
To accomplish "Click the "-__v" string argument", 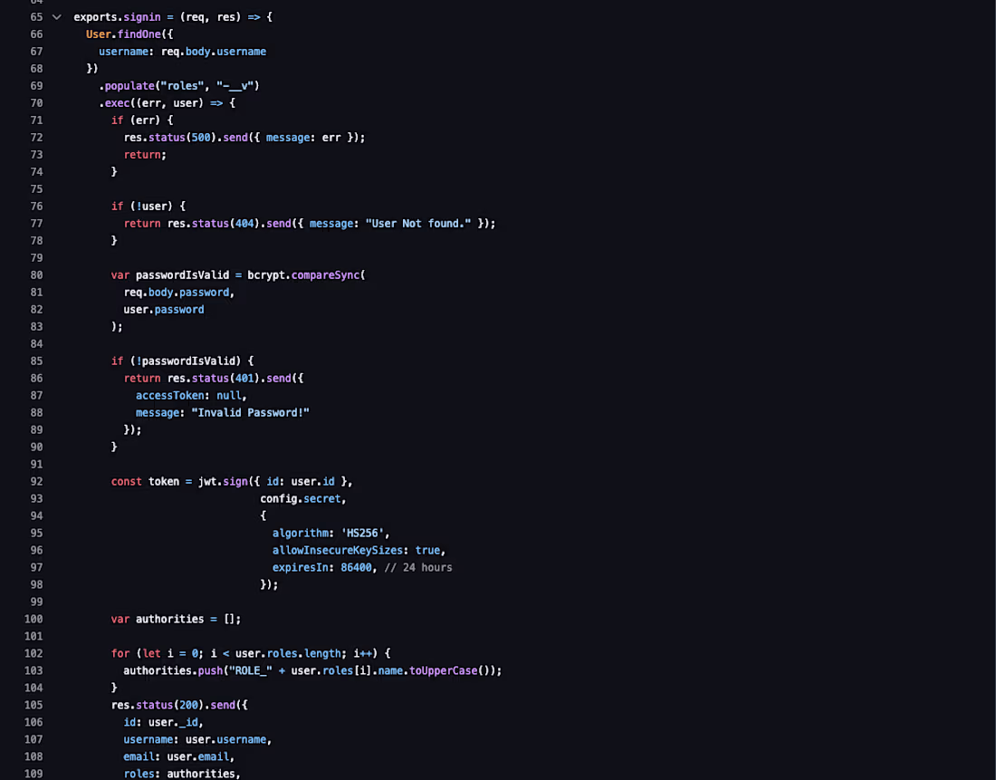I will point(235,86).
